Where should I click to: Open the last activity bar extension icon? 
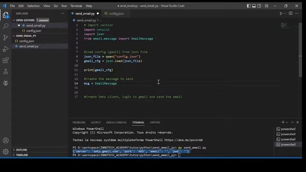click(6, 83)
